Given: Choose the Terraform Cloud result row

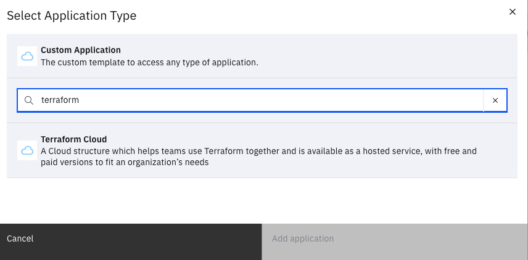Looking at the screenshot, I should point(262,150).
